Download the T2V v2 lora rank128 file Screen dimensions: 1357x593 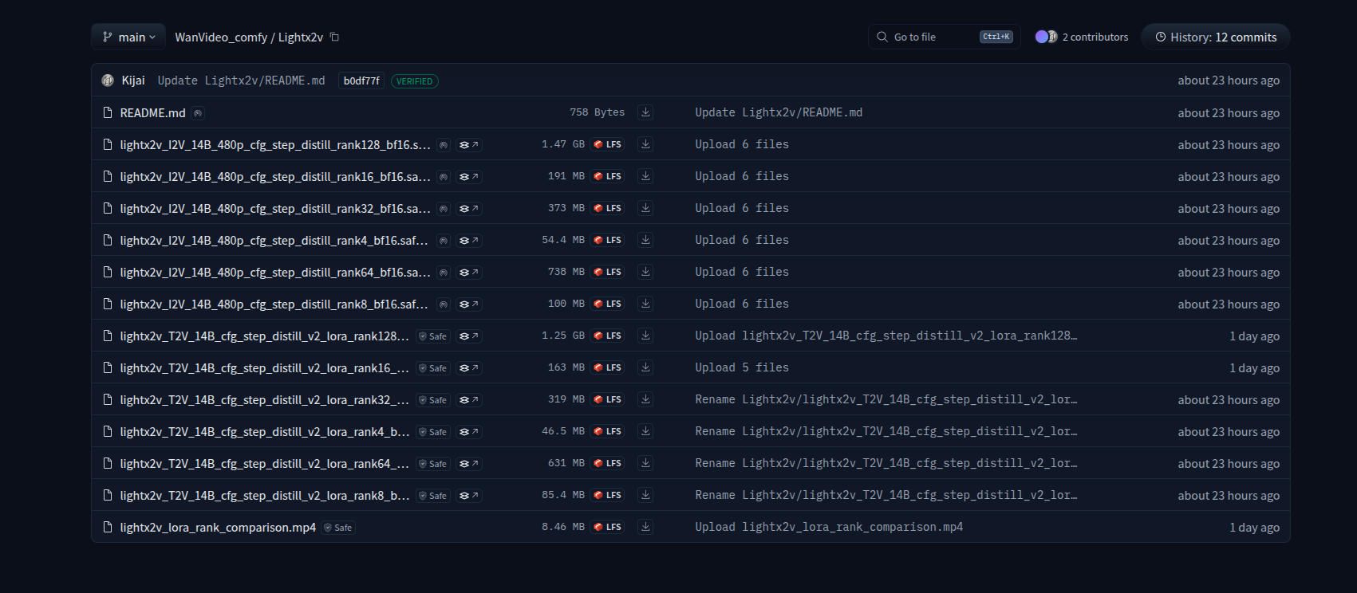(645, 336)
